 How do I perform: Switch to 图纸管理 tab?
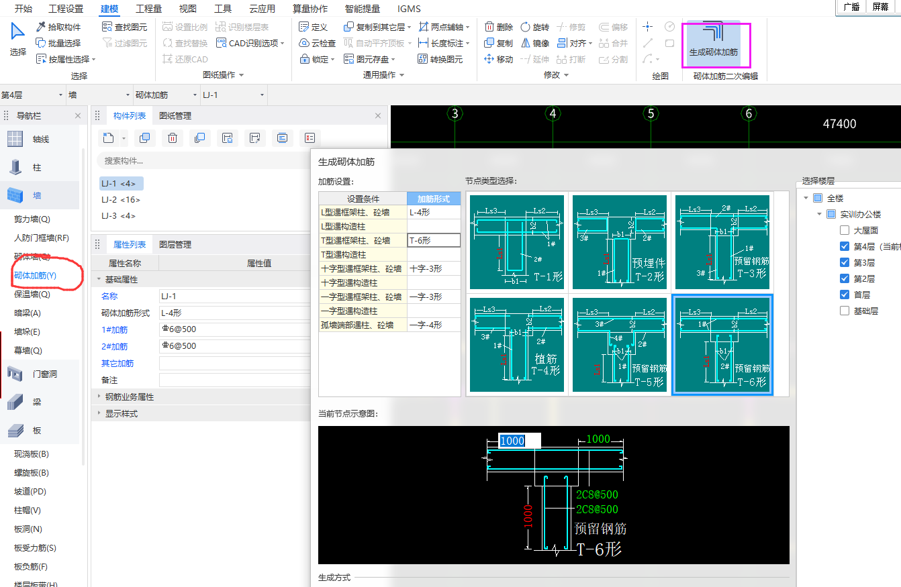tap(175, 115)
